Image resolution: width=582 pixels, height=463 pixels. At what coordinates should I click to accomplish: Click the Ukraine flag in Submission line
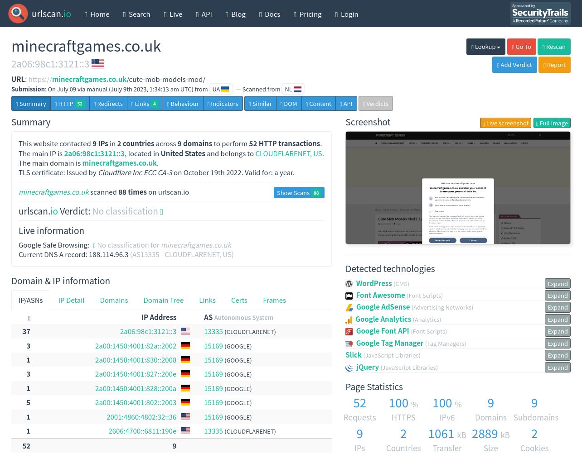click(x=225, y=89)
